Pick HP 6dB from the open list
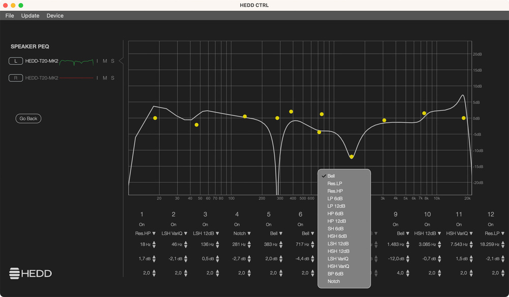 click(344, 213)
